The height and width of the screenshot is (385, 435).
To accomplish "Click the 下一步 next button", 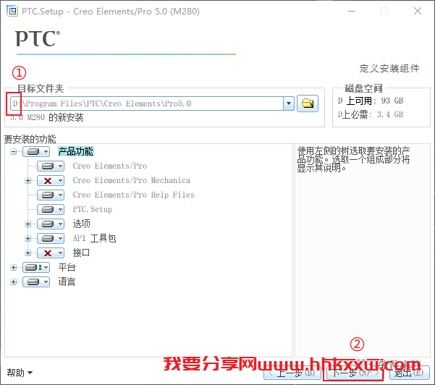I will coord(355,373).
